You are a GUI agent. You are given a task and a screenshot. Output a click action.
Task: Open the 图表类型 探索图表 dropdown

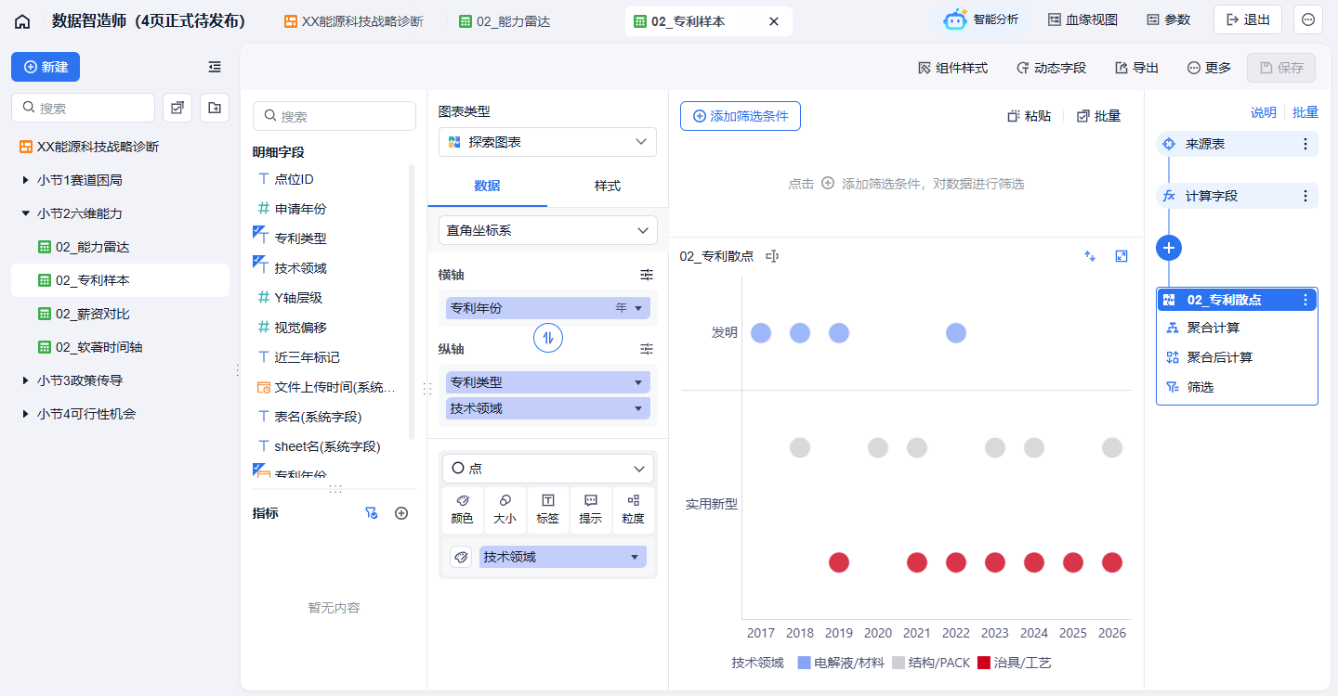tap(547, 142)
